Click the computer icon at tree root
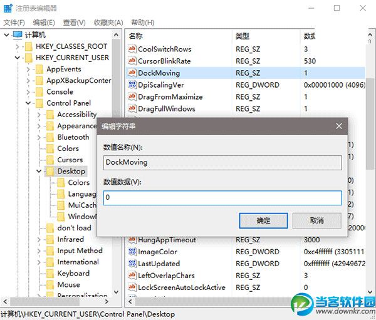The image size is (376, 320). point(18,35)
